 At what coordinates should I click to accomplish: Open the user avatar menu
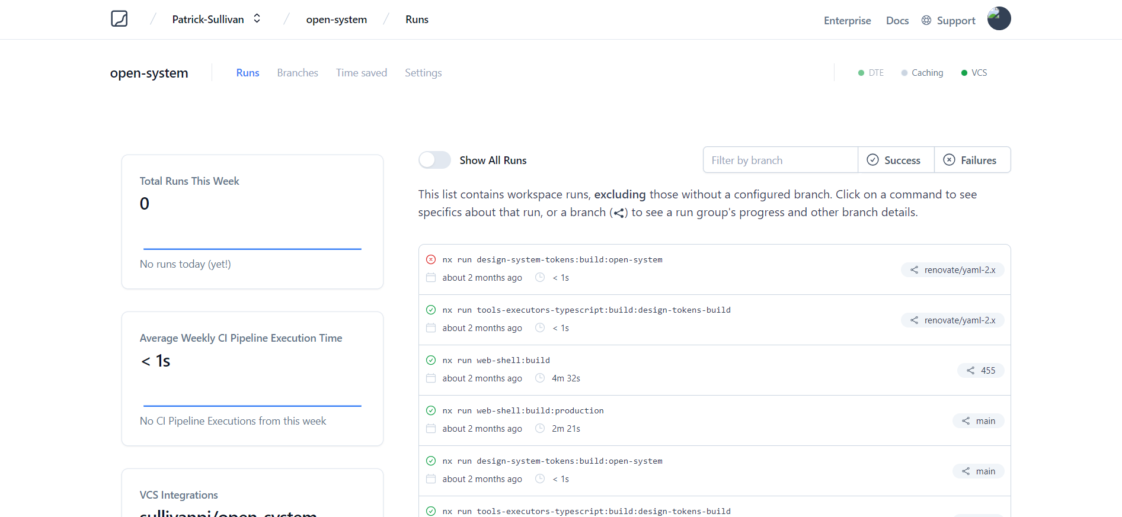click(999, 18)
